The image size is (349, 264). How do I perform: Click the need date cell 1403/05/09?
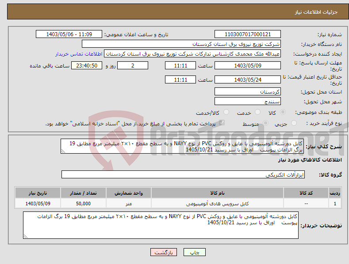coord(38,204)
